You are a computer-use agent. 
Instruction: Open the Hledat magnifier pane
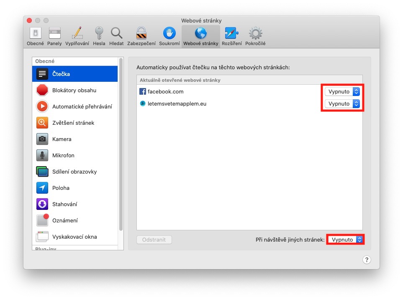116,36
